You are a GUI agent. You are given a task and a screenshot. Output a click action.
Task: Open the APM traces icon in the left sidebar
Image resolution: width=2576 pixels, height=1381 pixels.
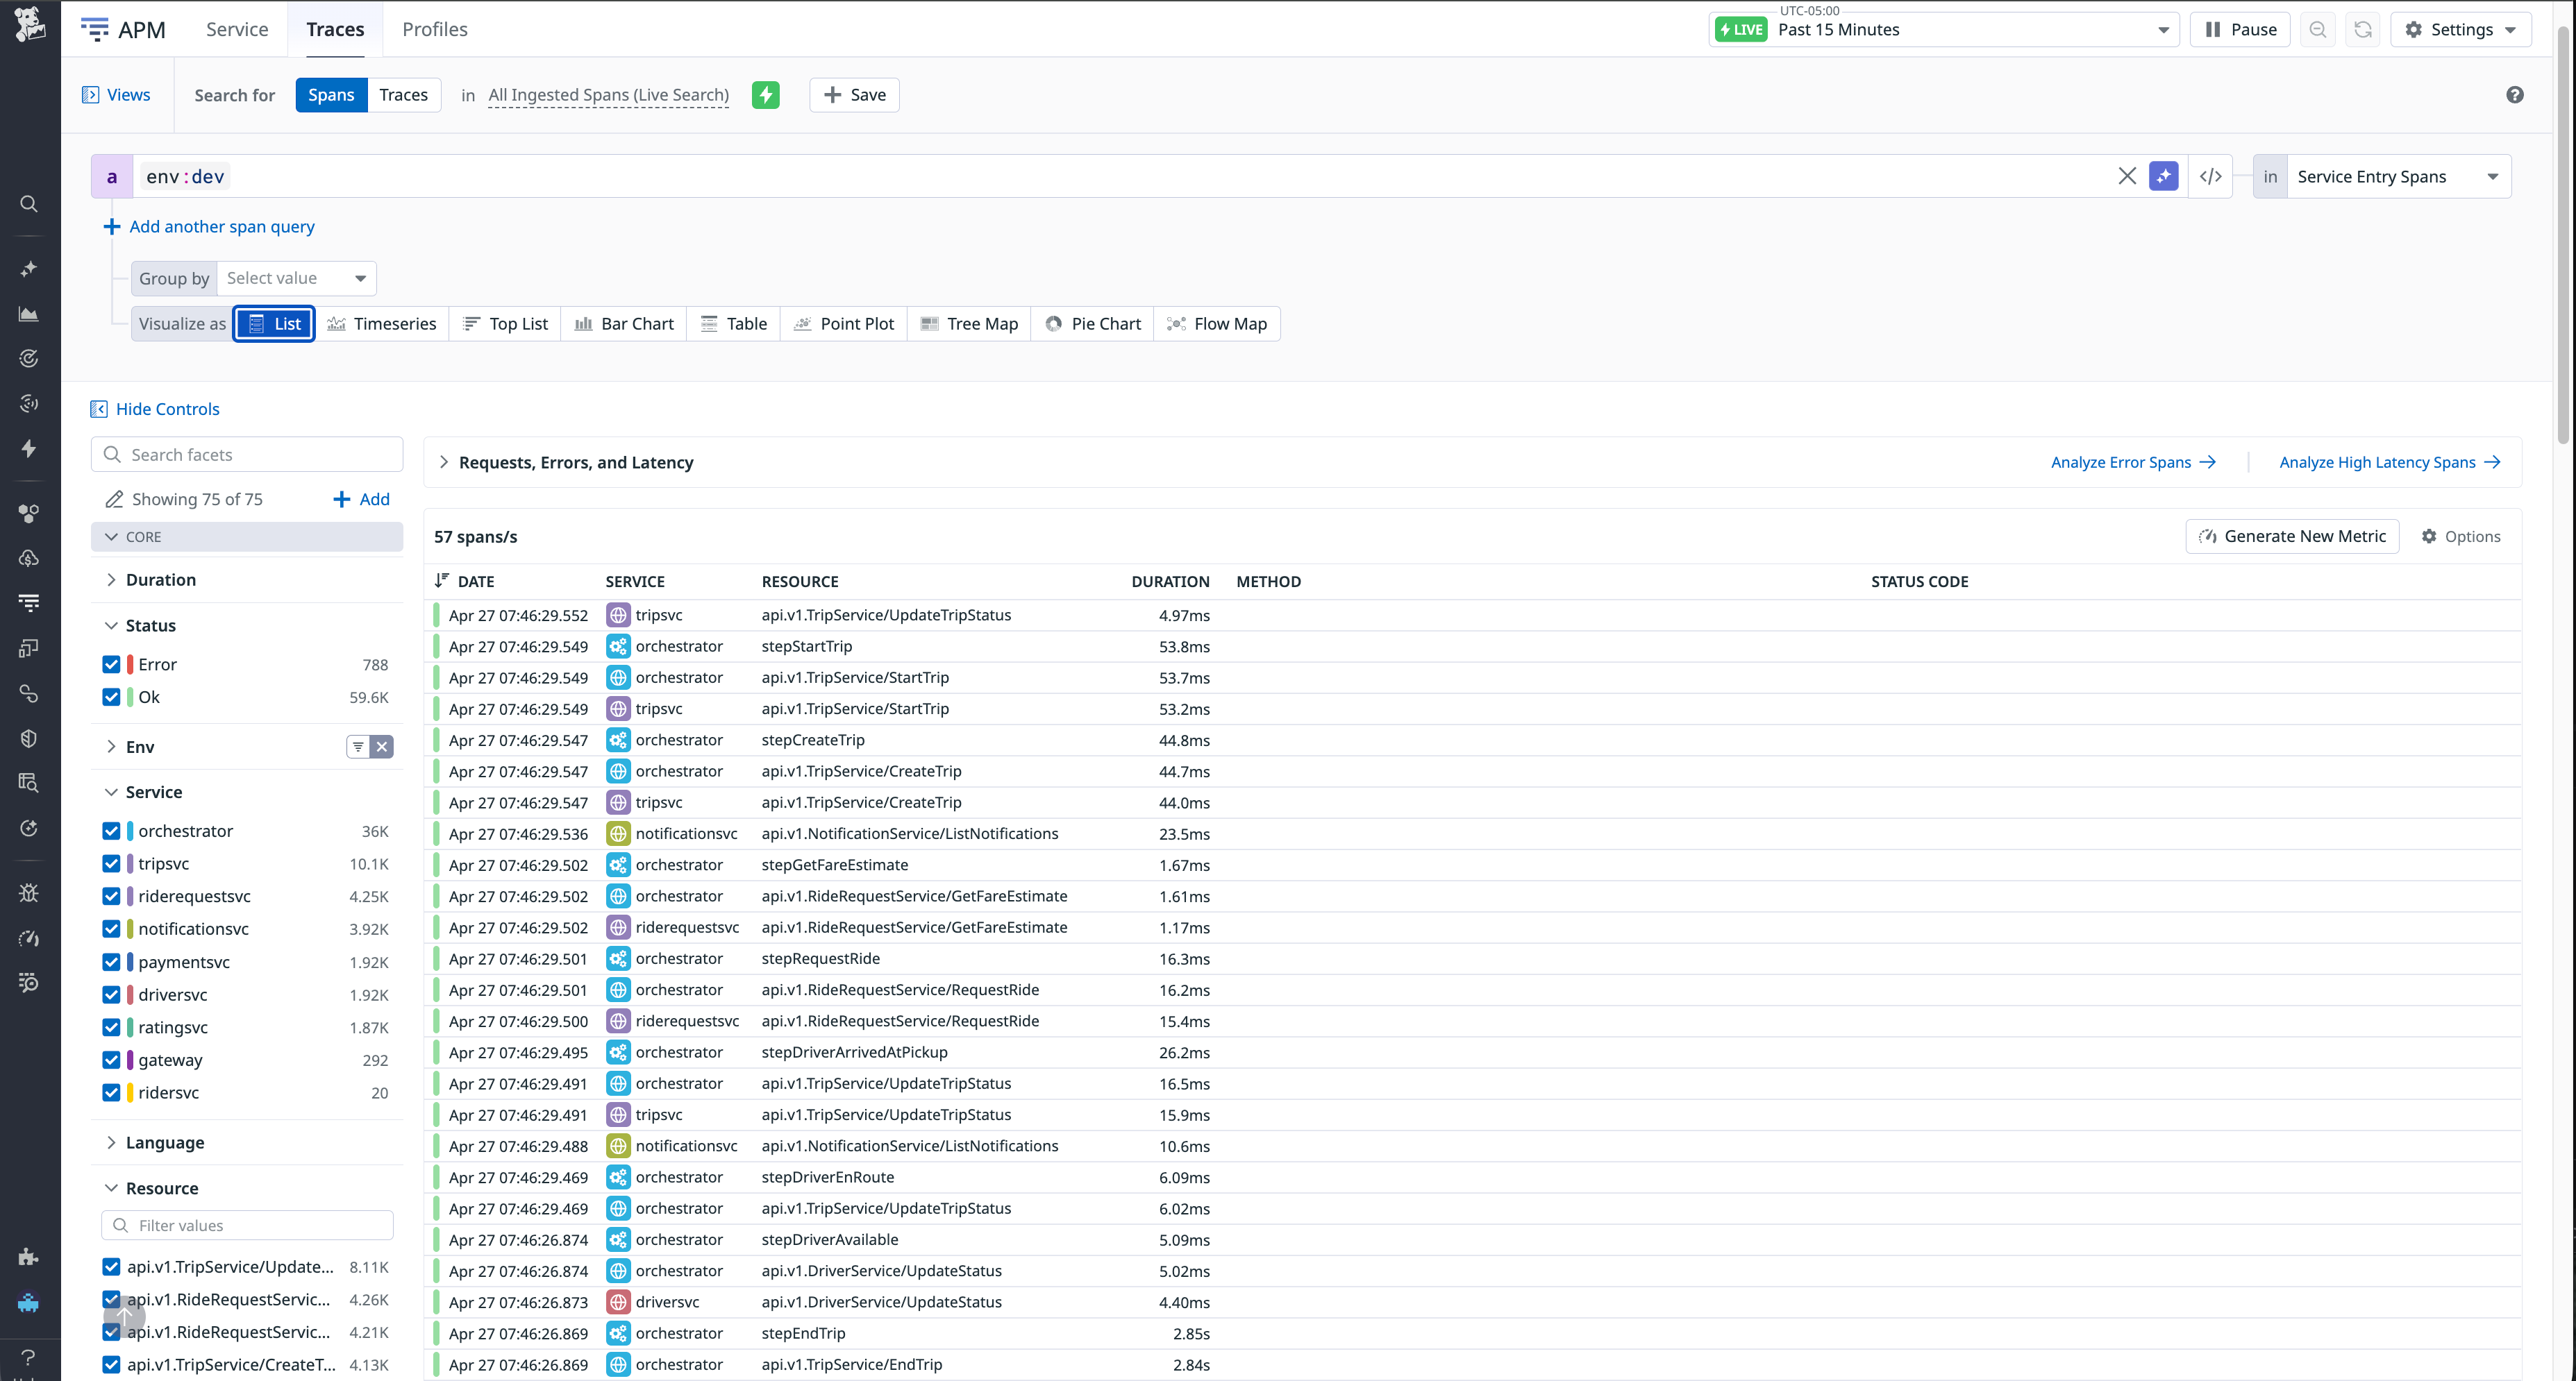[x=29, y=602]
